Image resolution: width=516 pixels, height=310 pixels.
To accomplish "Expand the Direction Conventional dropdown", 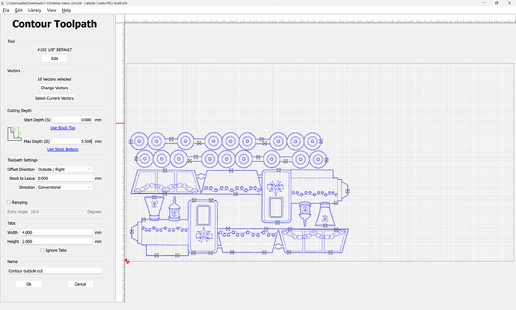I will (x=68, y=186).
